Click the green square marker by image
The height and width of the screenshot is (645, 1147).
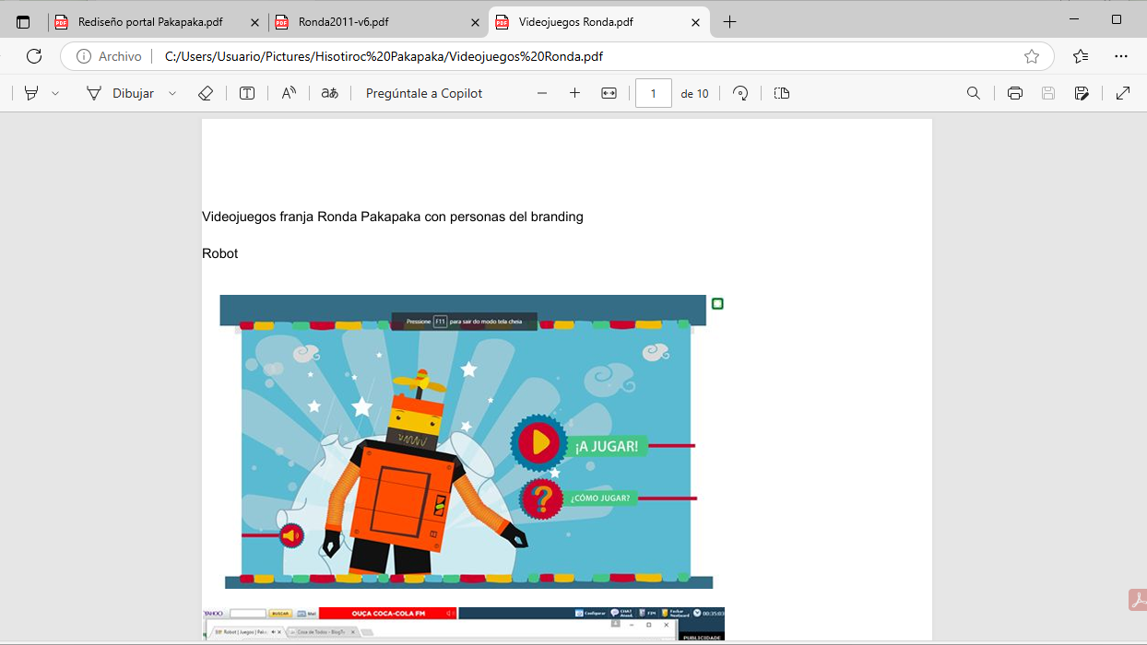(x=717, y=303)
